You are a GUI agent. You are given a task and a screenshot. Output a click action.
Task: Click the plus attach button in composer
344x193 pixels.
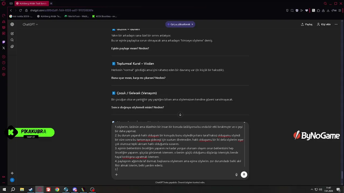pos(116,175)
